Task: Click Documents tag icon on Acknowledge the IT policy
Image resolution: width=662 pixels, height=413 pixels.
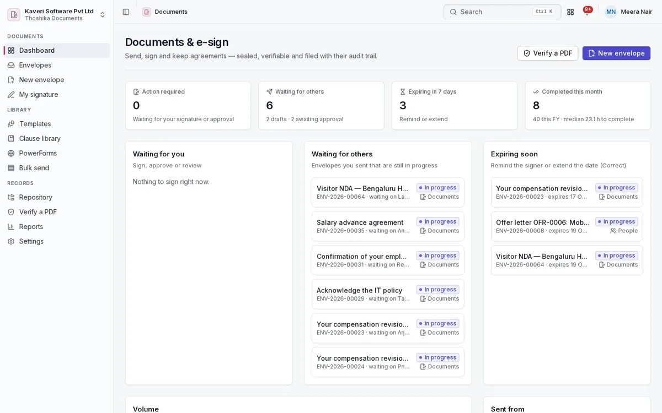Action: pyautogui.click(x=423, y=299)
